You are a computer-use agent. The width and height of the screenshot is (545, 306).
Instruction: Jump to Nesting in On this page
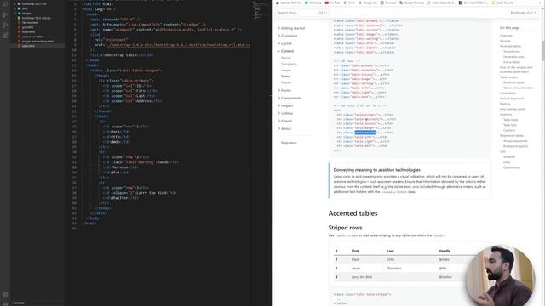(505, 104)
